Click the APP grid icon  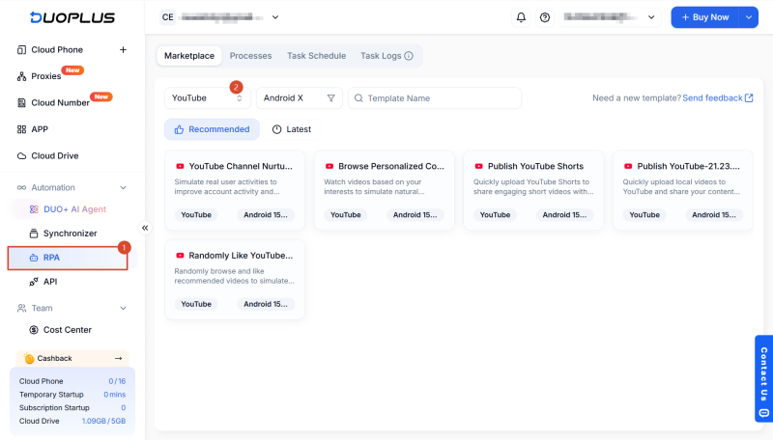21,129
